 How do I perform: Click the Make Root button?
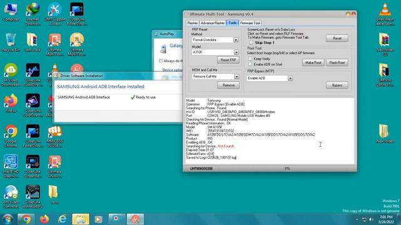(x=313, y=62)
